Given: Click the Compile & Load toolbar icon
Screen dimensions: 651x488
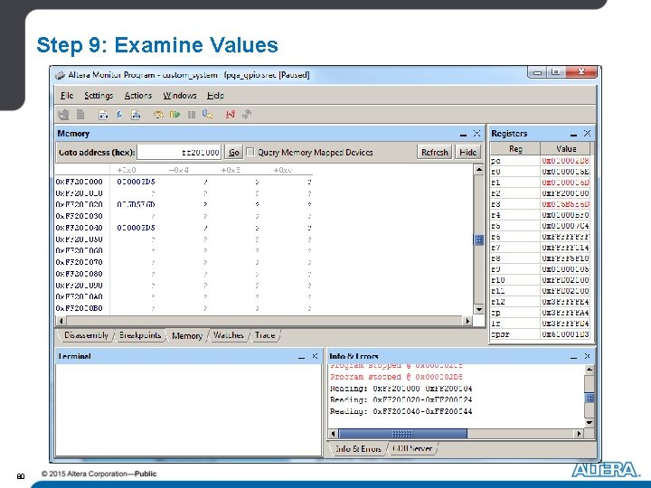Looking at the screenshot, I should coord(136,115).
